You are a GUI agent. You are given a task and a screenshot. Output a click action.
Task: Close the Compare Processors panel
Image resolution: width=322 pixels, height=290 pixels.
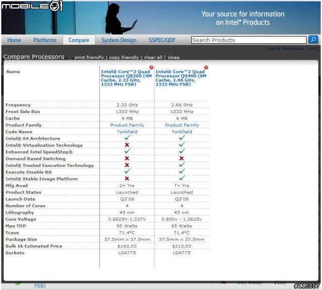173,57
